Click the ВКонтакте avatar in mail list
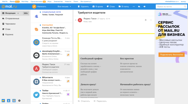Image resolution: width=188 pixels, height=104 pixels. tap(36, 82)
